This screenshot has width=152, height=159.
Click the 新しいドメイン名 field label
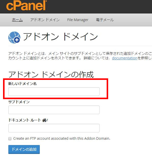click(22, 84)
